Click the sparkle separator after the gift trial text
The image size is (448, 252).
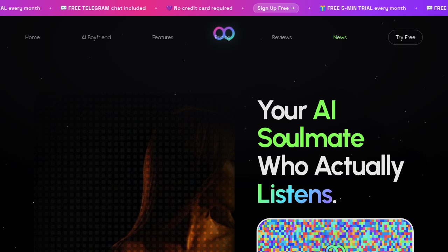click(416, 8)
